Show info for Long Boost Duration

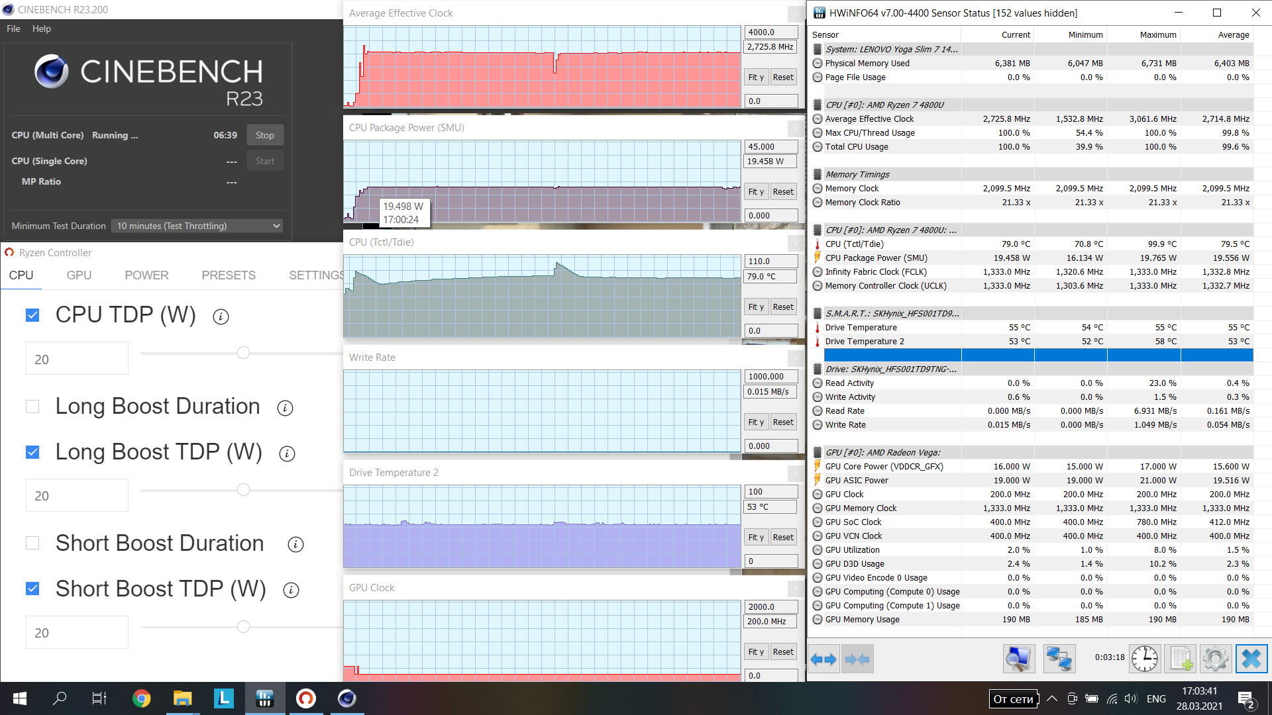(x=285, y=408)
